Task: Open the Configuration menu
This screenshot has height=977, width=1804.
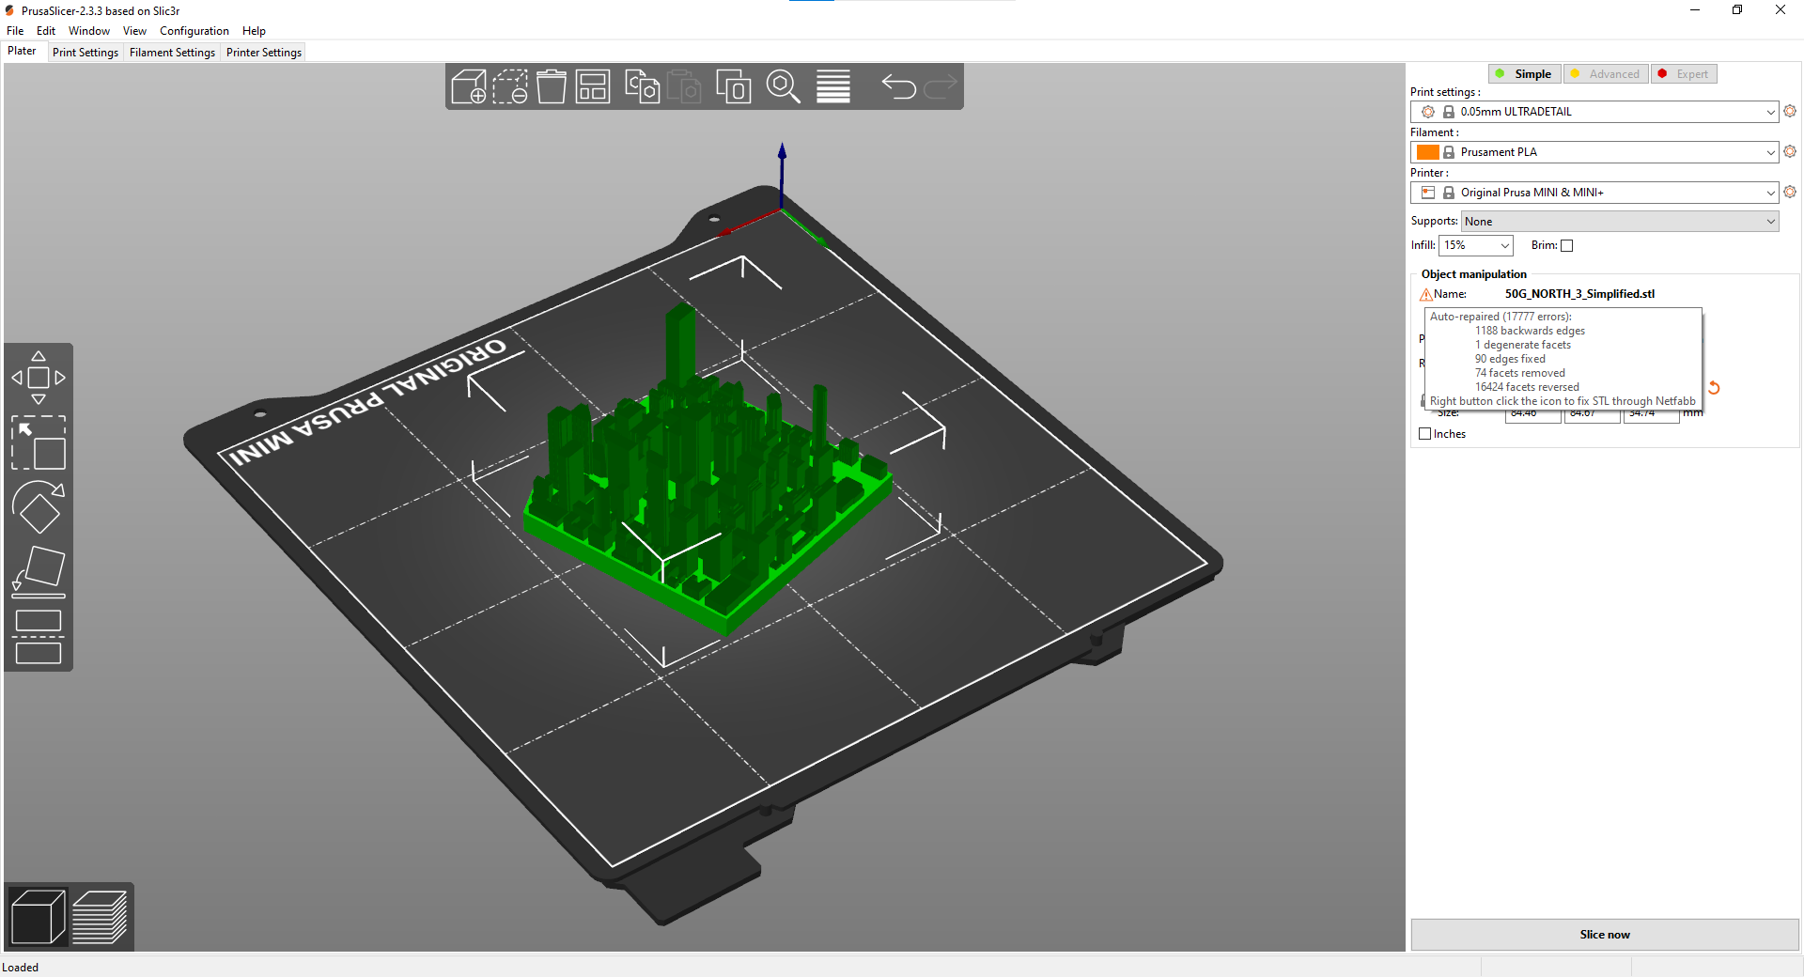Action: point(194,31)
